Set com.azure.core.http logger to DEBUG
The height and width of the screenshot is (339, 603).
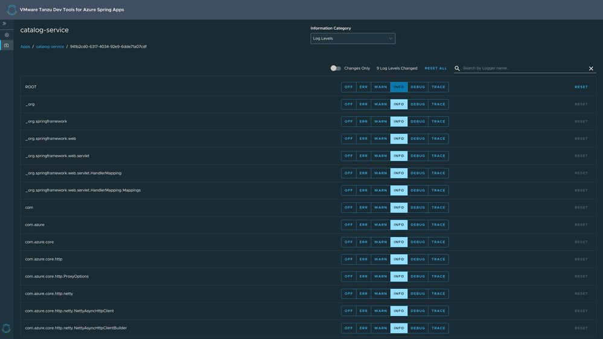[418, 259]
